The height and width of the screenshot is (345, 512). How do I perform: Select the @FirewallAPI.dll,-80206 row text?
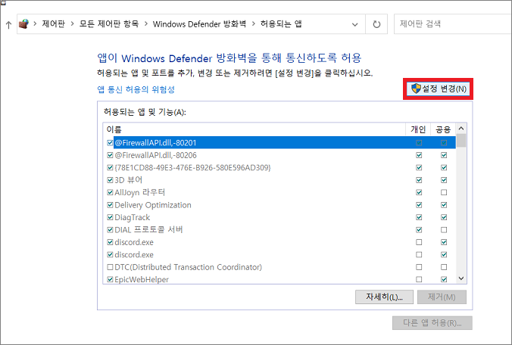[156, 155]
